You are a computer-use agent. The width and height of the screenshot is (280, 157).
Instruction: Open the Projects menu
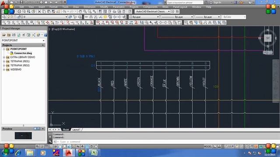(134, 7)
